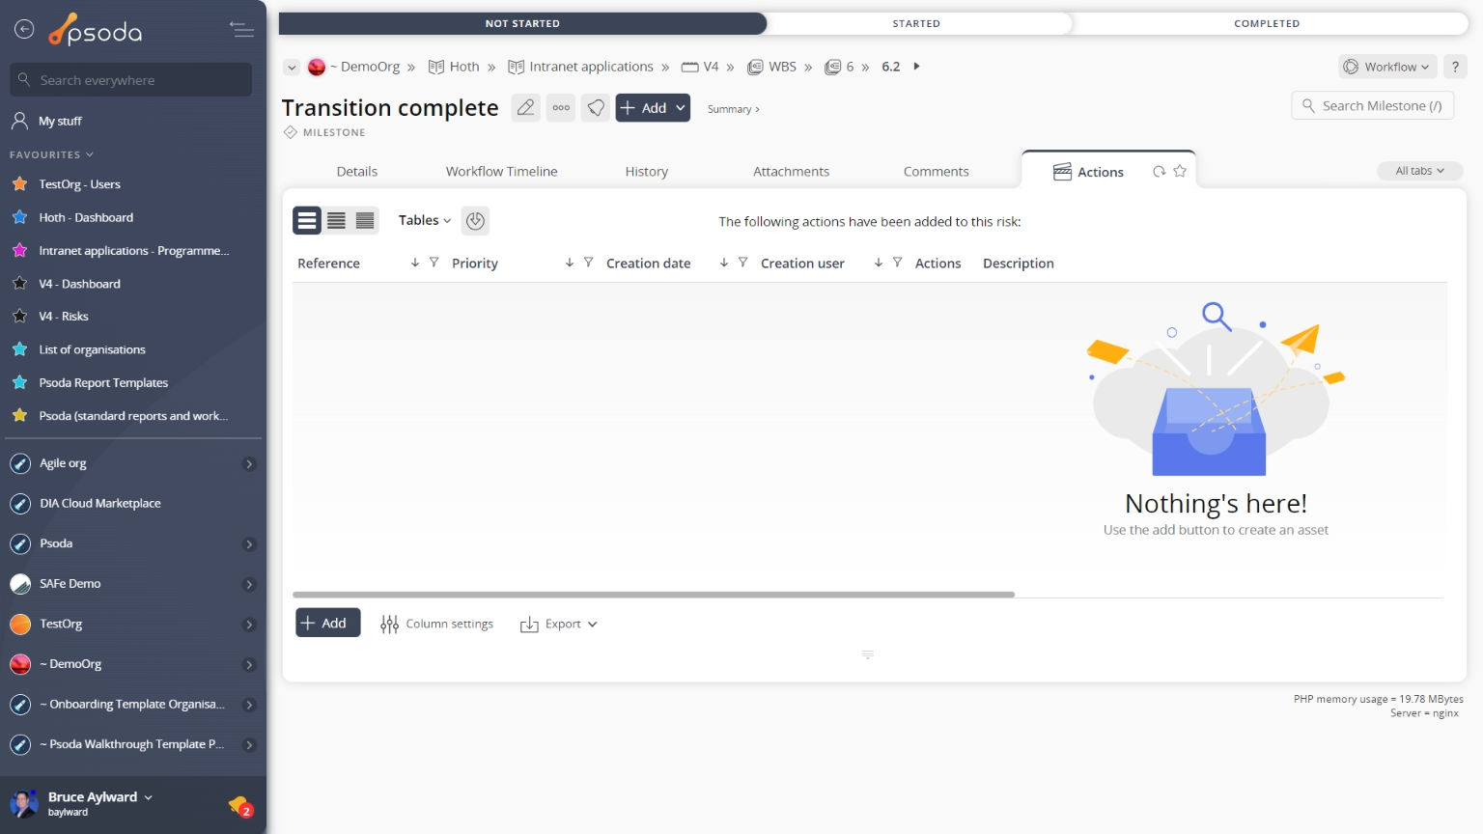Filter the Priority column
This screenshot has height=834, width=1483.
click(589, 263)
